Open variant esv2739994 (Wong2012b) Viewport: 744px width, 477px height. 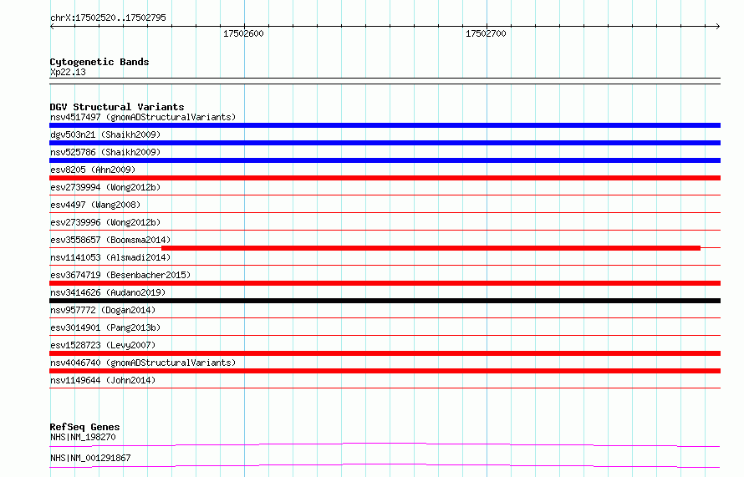click(x=105, y=187)
